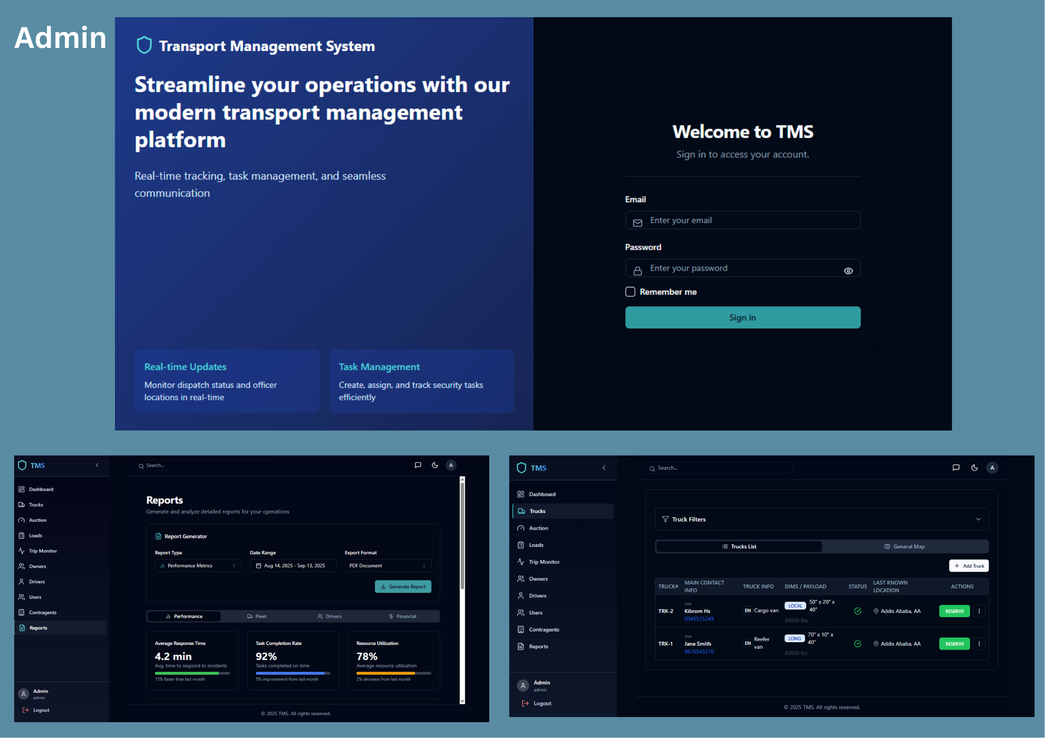
Task: Click the Sign in button
Action: click(x=742, y=317)
